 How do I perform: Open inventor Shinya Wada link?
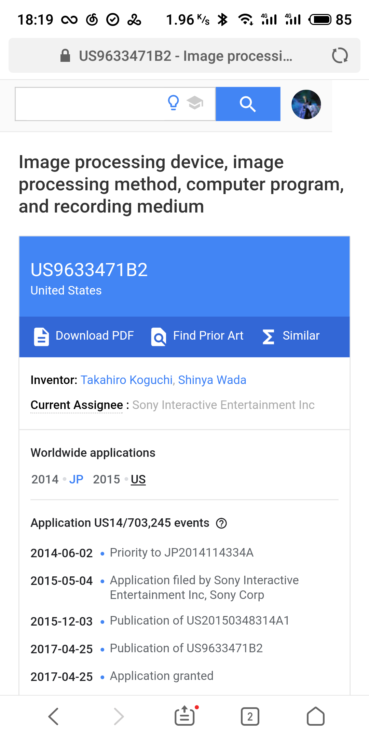pos(212,380)
